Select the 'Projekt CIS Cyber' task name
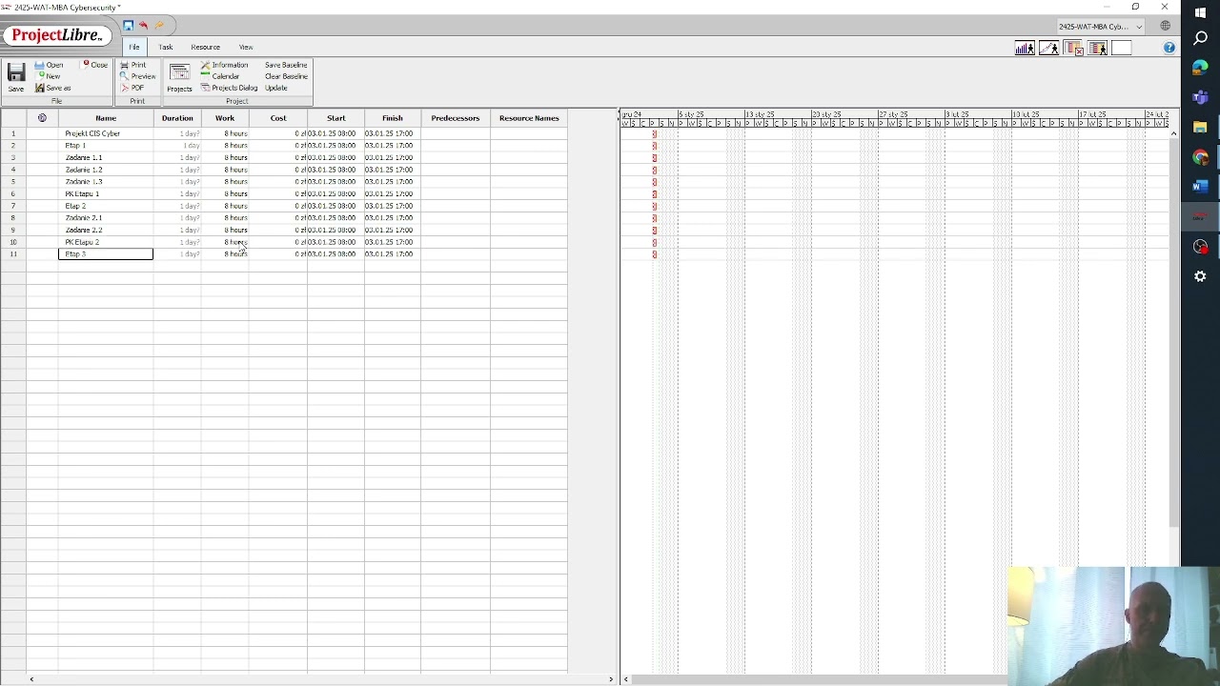 [92, 133]
